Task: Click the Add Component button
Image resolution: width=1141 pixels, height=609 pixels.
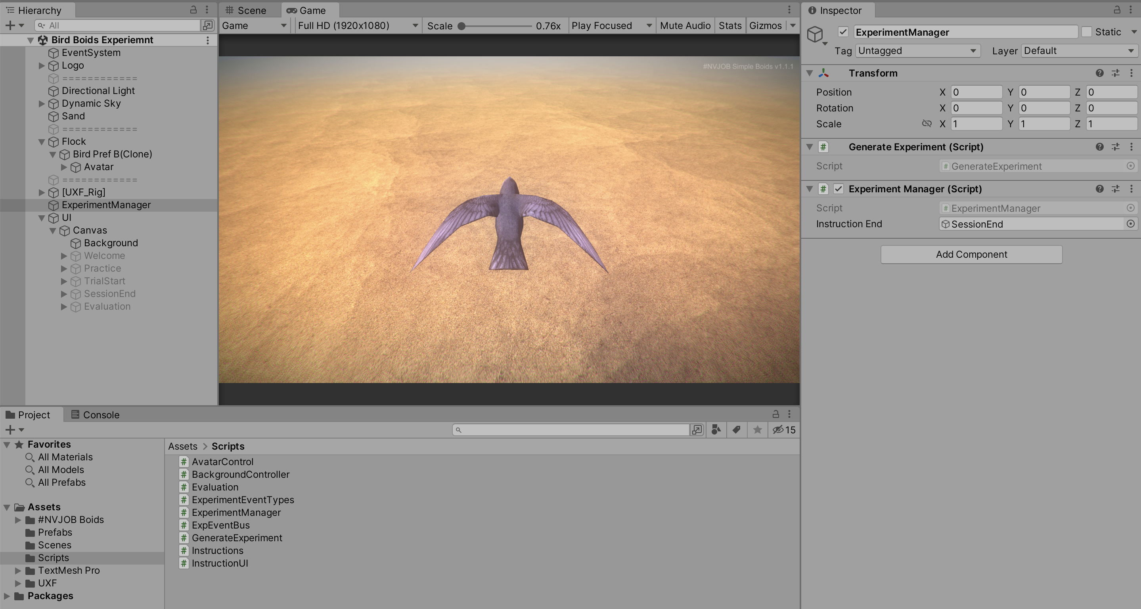Action: 971,254
